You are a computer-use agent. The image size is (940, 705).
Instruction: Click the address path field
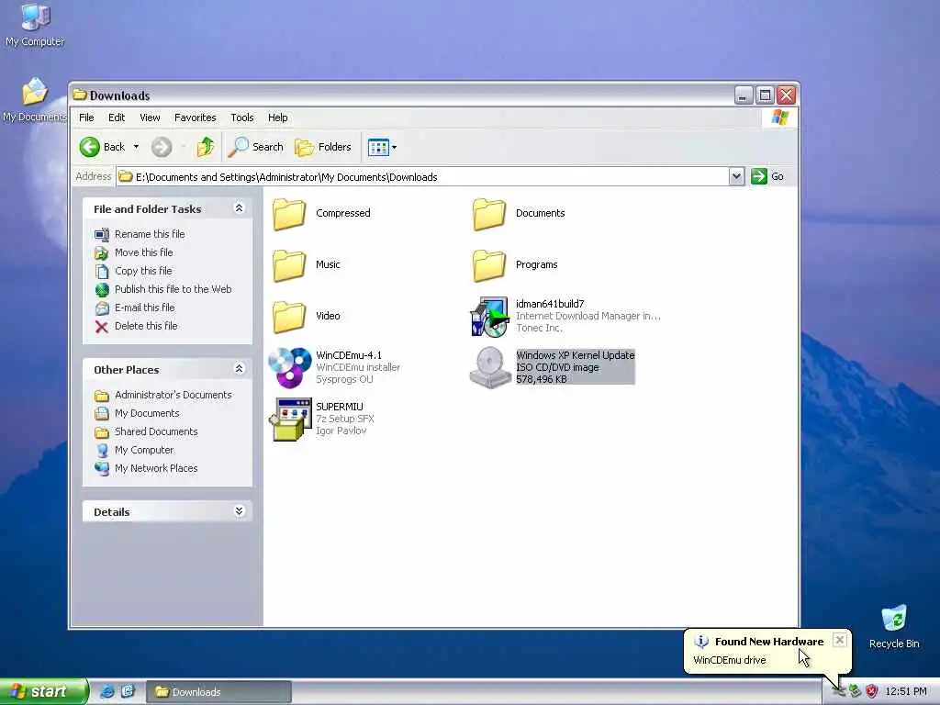tap(422, 177)
